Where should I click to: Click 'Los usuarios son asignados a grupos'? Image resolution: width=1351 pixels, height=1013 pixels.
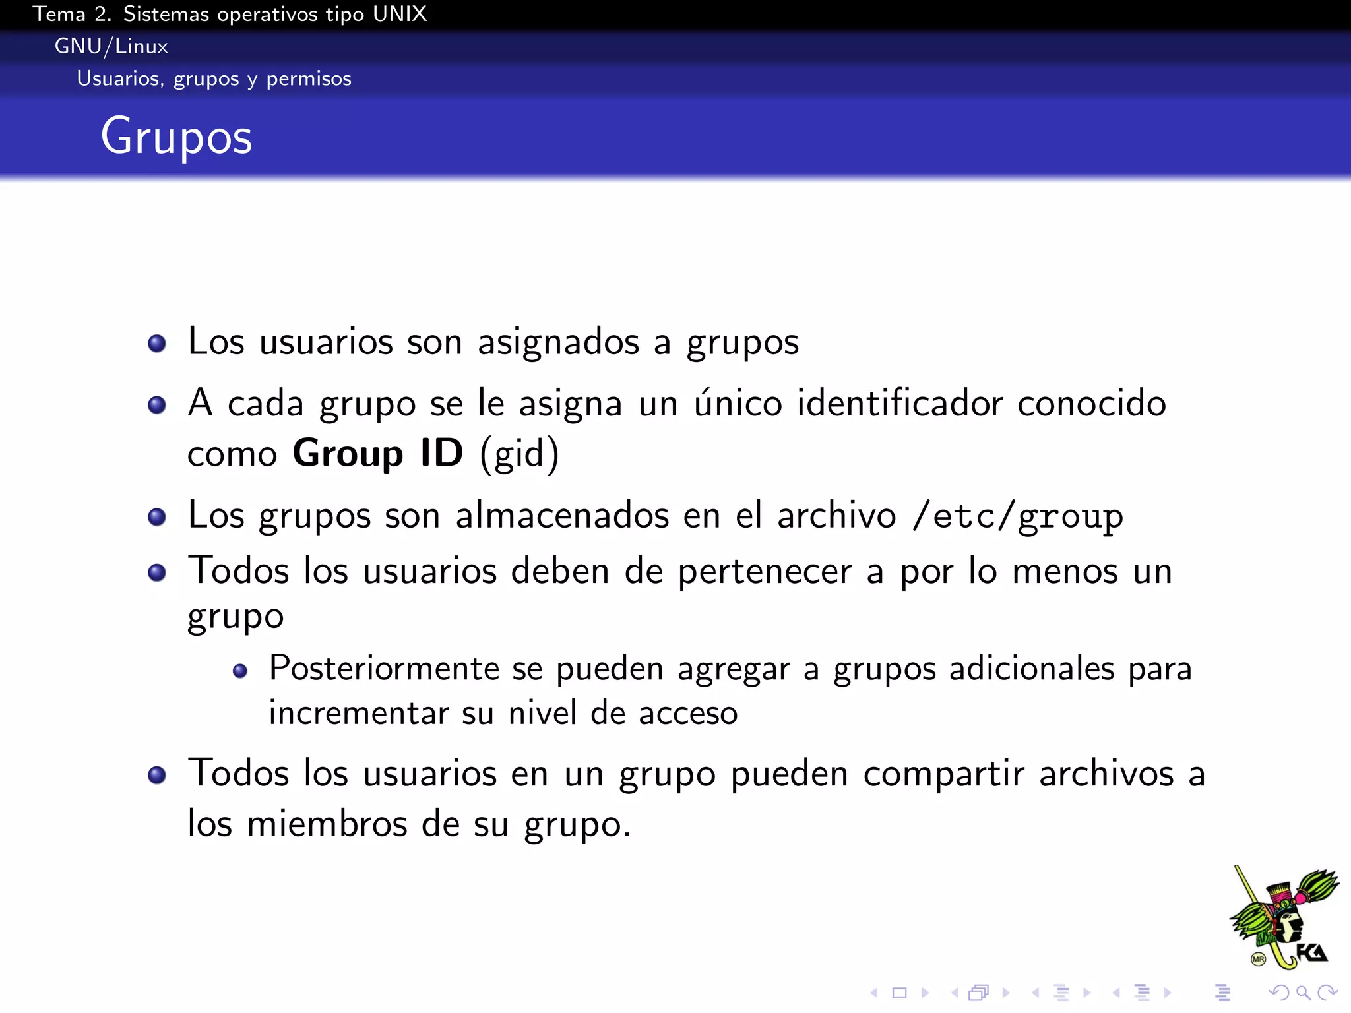point(493,343)
